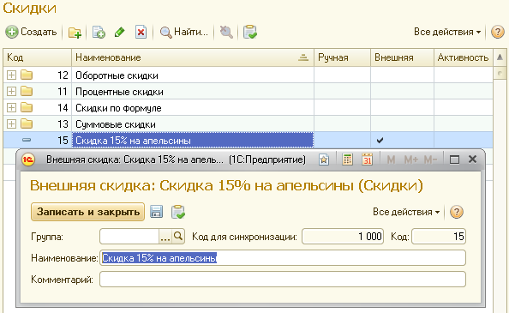Viewport: 509px width, 313px height.
Task: Click the green pencil edit icon
Action: pos(119,32)
